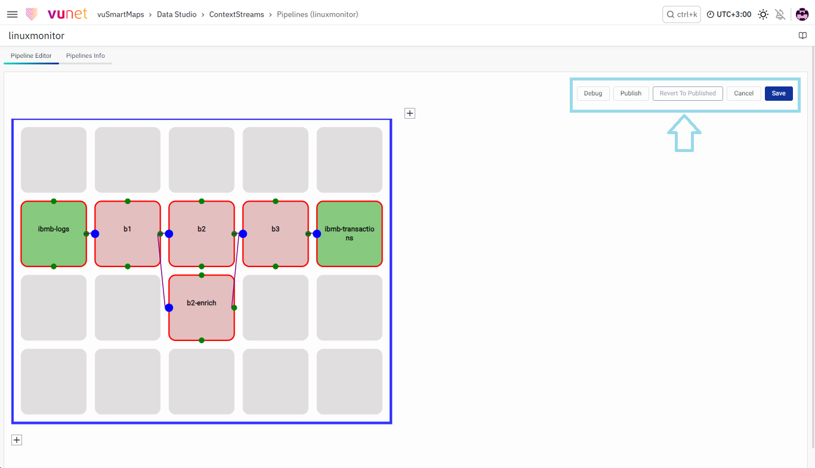Go to ContextStreams in the breadcrumb

point(236,14)
